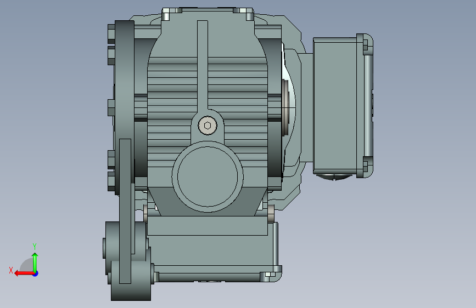Screen dimensions: 476x308
Task: Click the red X axis arrow of triad
Action: [24, 273]
